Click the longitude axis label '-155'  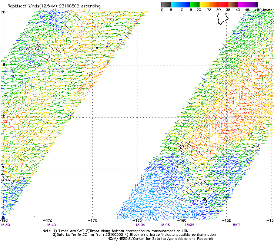(227, 221)
